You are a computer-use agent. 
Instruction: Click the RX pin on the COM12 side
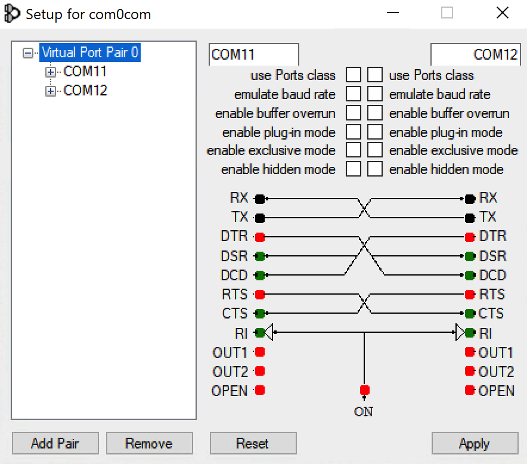[x=470, y=199]
